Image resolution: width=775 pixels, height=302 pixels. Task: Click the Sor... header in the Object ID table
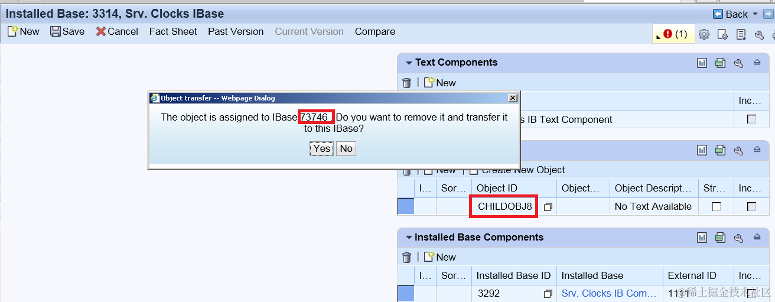(453, 188)
